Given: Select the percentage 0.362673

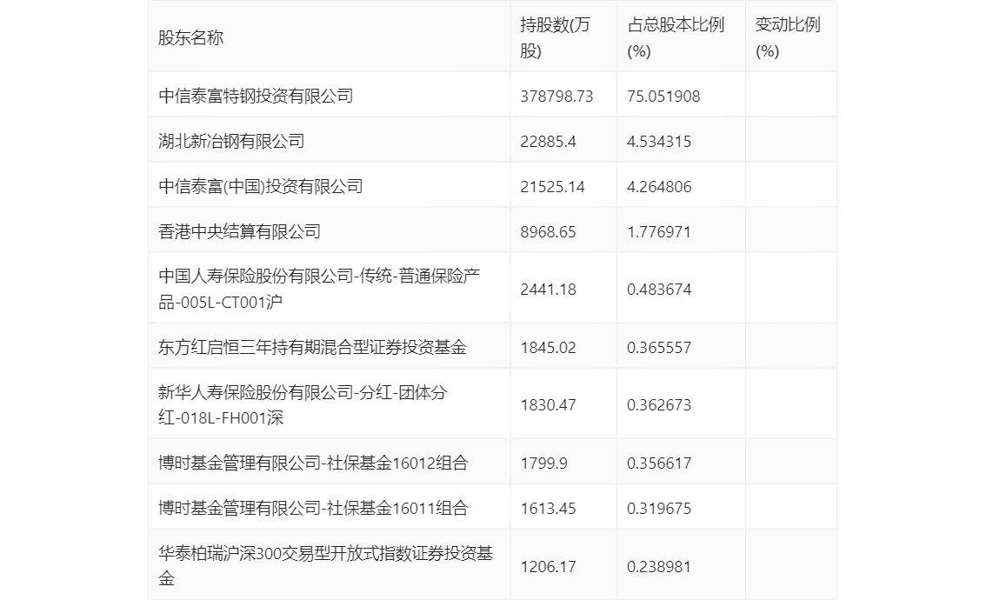Looking at the screenshot, I should [659, 405].
